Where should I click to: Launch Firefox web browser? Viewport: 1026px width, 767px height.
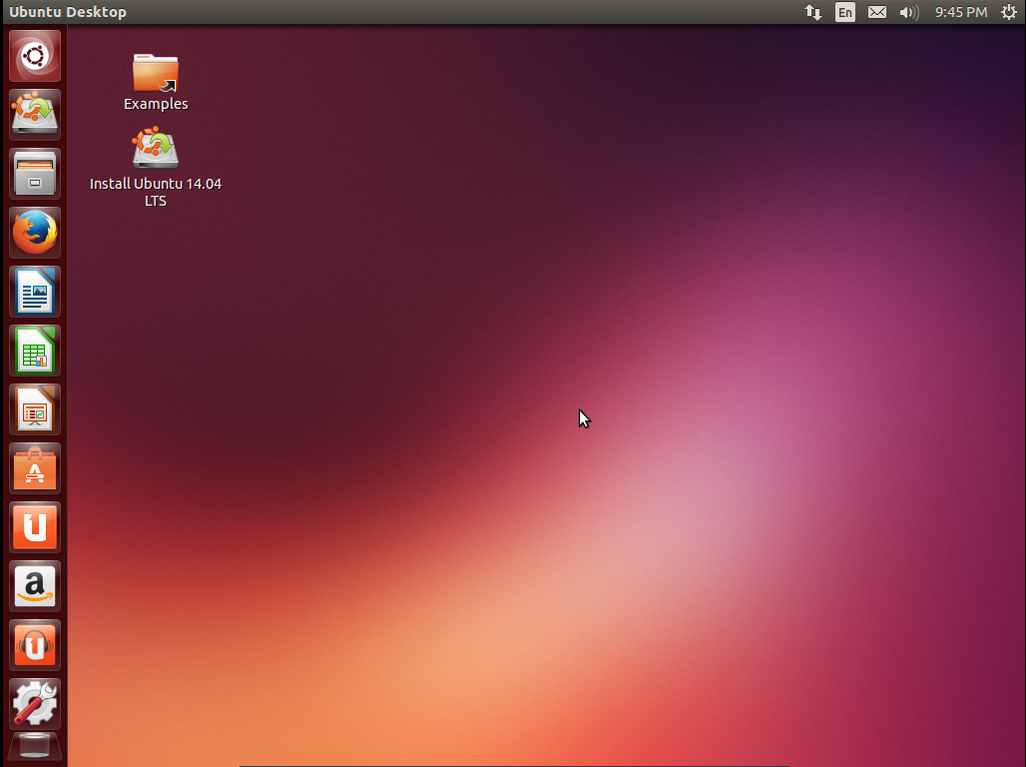[35, 233]
